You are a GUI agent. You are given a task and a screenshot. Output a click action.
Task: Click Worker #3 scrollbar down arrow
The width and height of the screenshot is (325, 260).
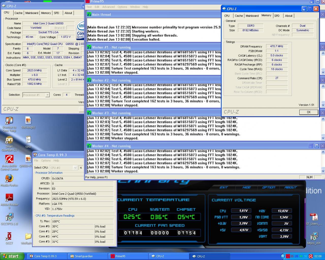323,138
